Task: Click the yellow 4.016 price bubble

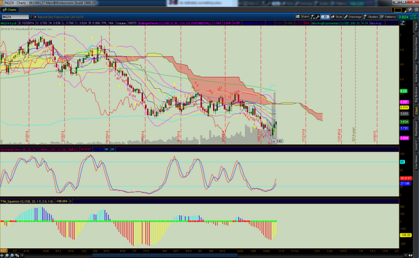Action: (404, 108)
